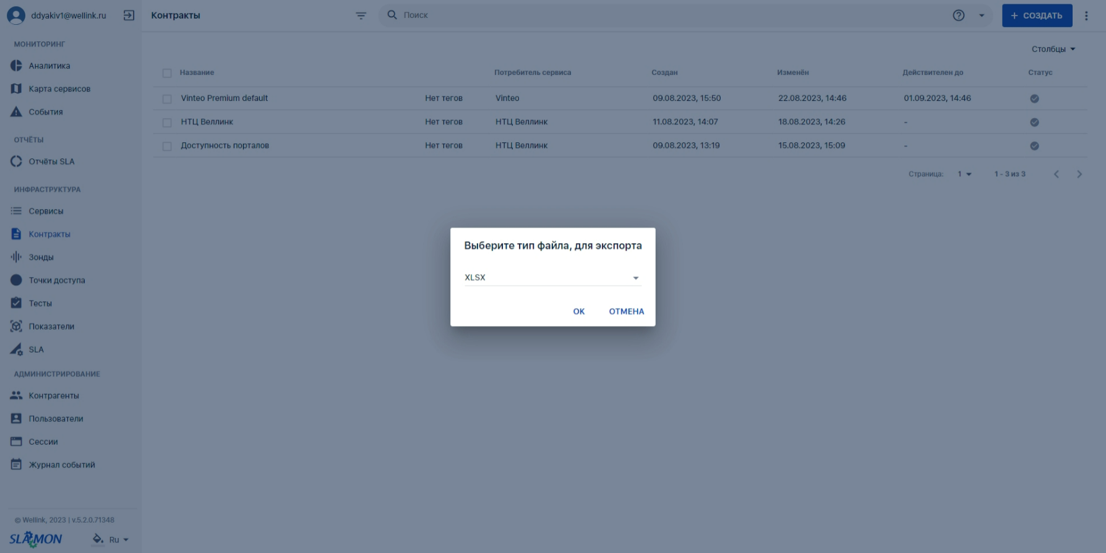Open the filter icon beside Контракты title
The width and height of the screenshot is (1106, 553).
pyautogui.click(x=361, y=15)
